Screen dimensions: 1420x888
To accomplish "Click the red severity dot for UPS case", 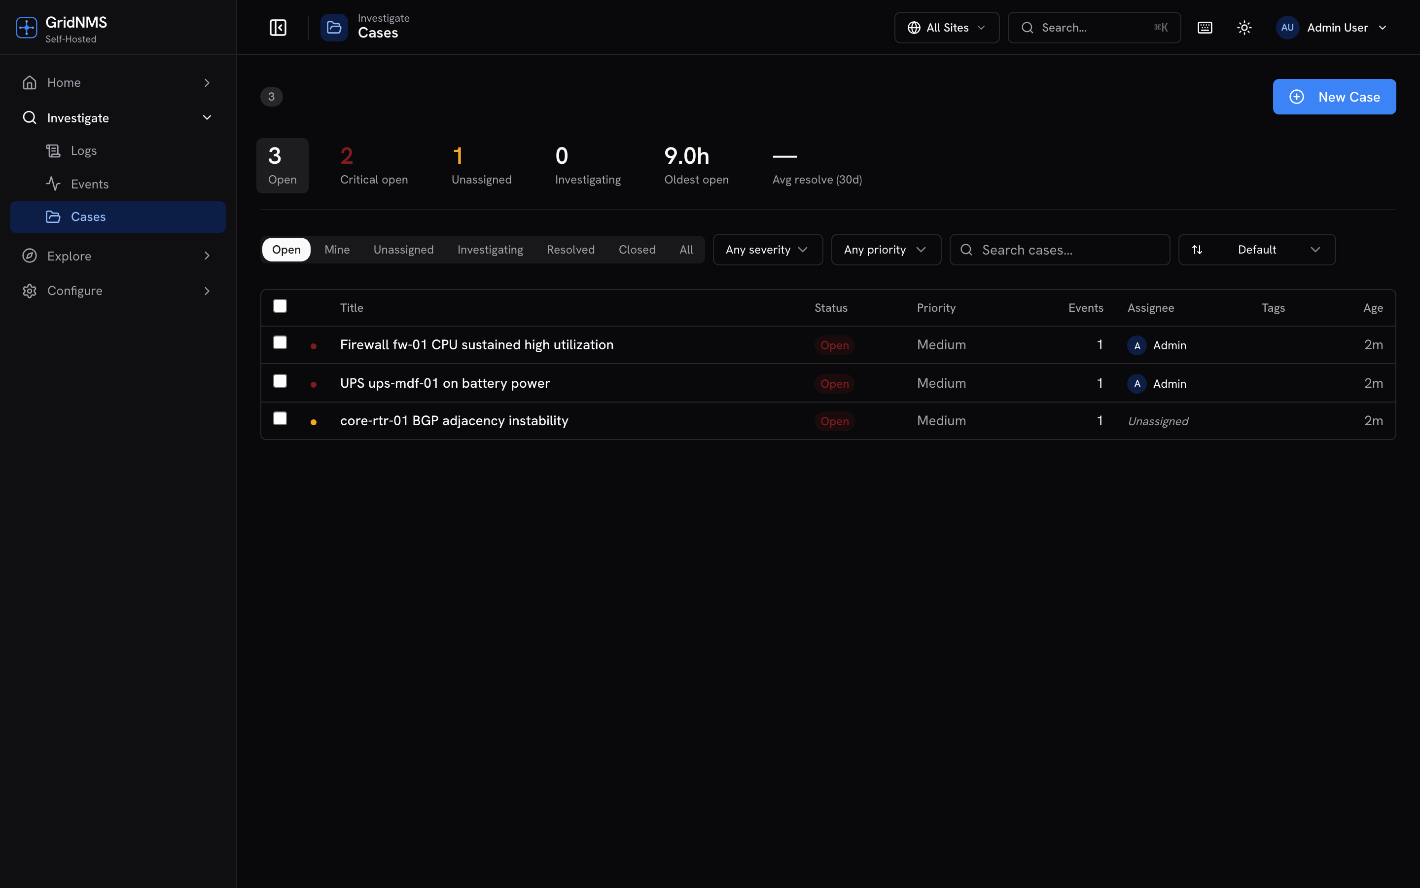I will click(314, 384).
